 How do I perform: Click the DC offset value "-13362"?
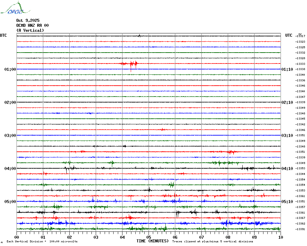[300, 224]
